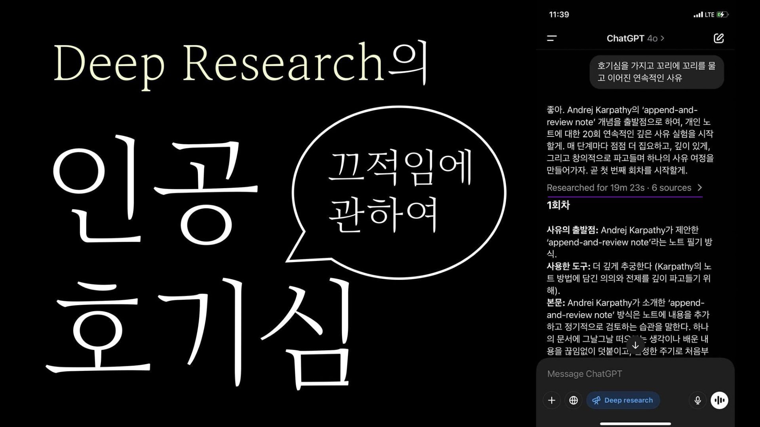Toggle web search globe button

573,400
